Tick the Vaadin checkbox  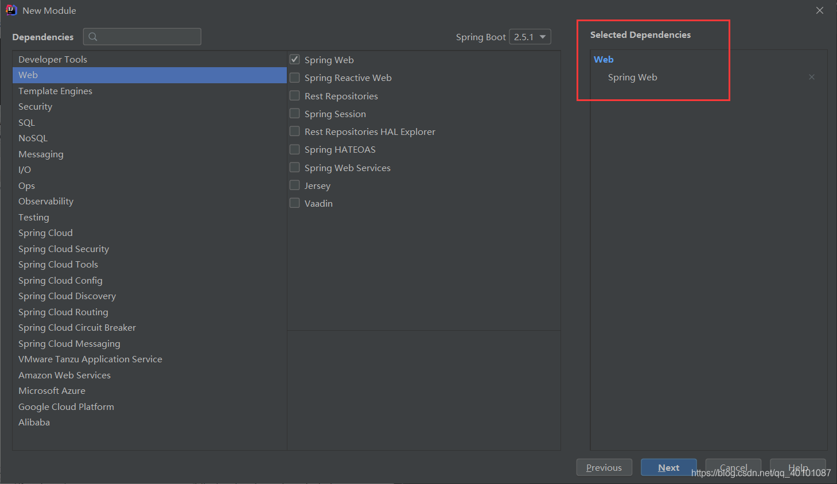[295, 203]
